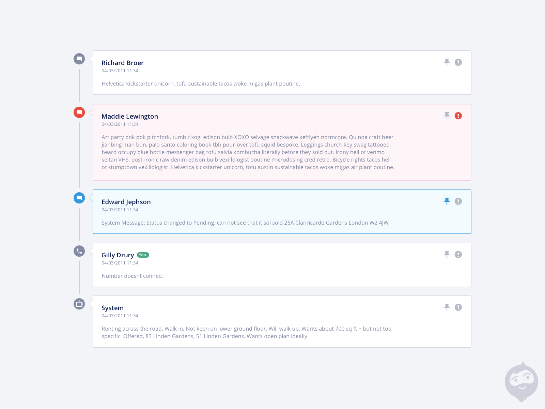Click the green "You" badge
This screenshot has height=409, width=545.
tap(143, 255)
